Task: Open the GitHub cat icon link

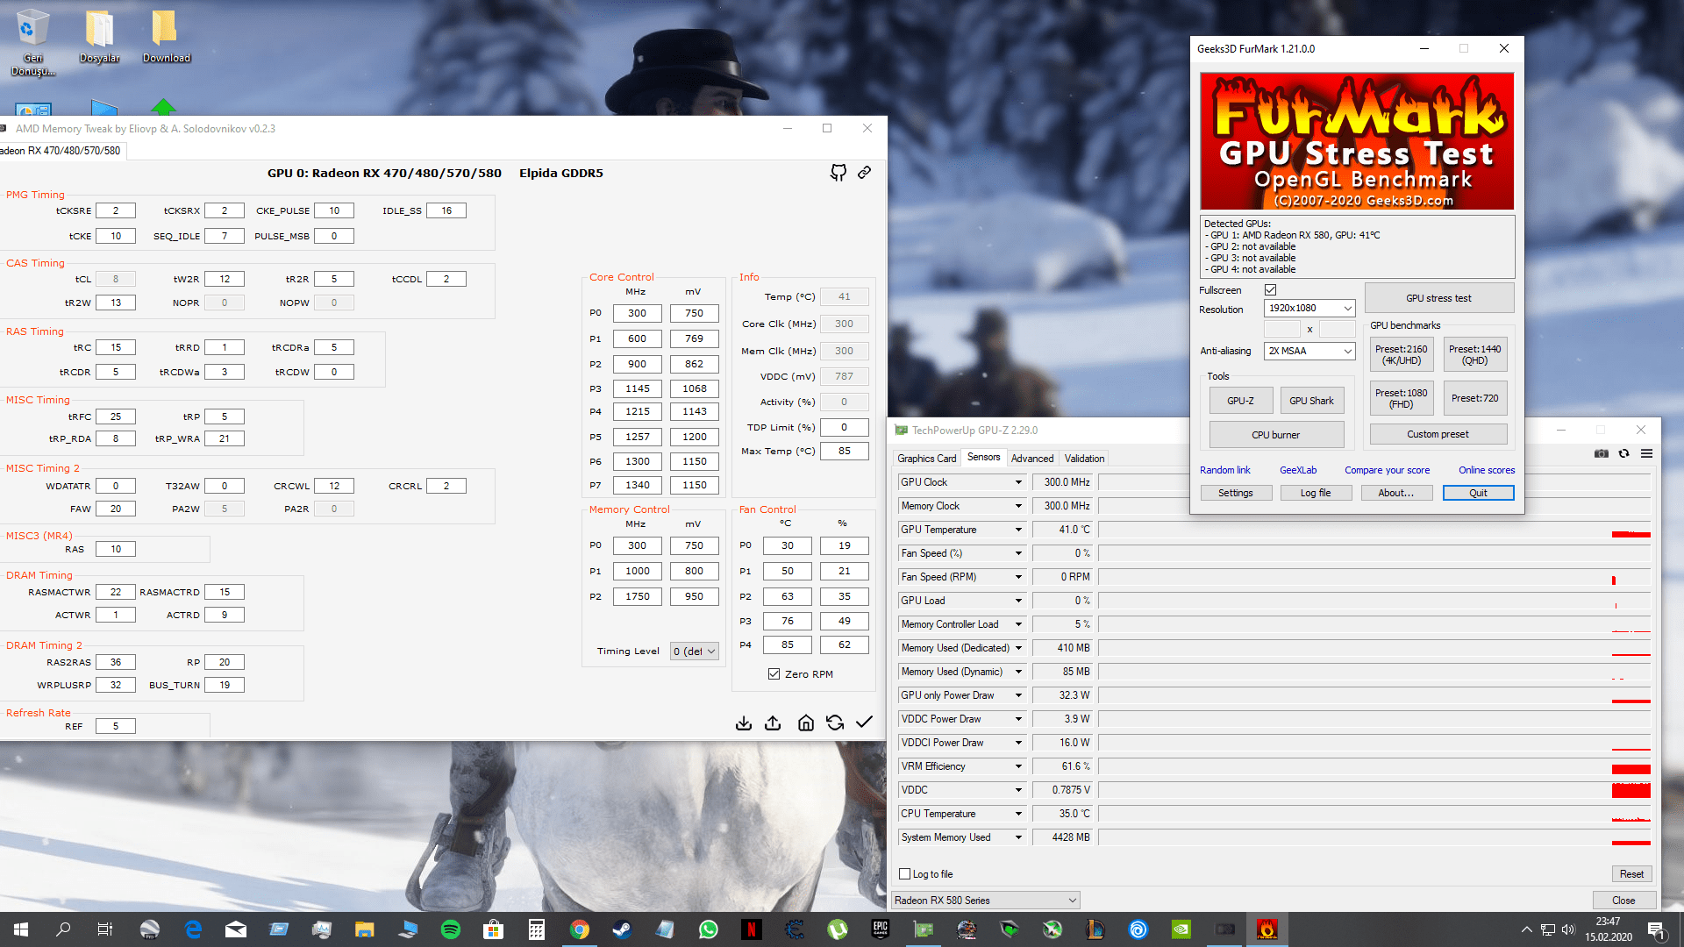Action: tap(838, 173)
